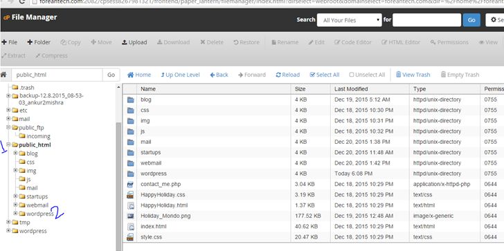Collapse the public_ftp tree node
504x251 pixels.
(x=8, y=127)
